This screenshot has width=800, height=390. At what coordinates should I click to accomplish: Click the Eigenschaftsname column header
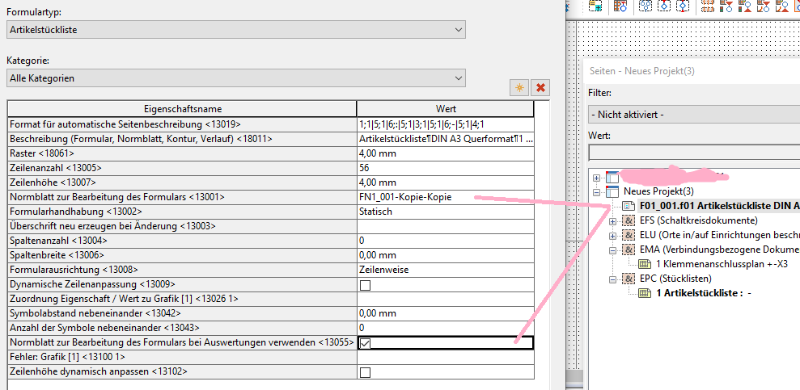pyautogui.click(x=182, y=109)
